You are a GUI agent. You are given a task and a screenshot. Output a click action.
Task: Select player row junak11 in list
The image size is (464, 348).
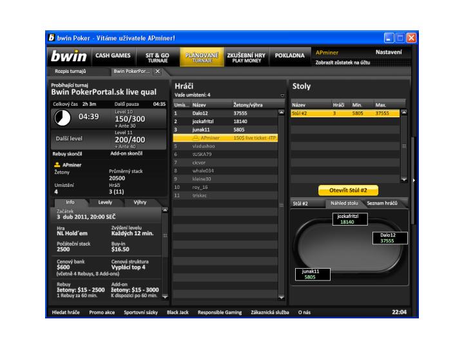(x=225, y=130)
